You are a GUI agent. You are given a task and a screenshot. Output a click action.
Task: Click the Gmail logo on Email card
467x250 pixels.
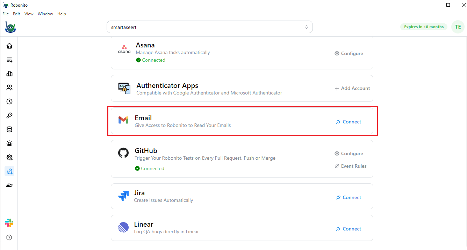pos(123,121)
